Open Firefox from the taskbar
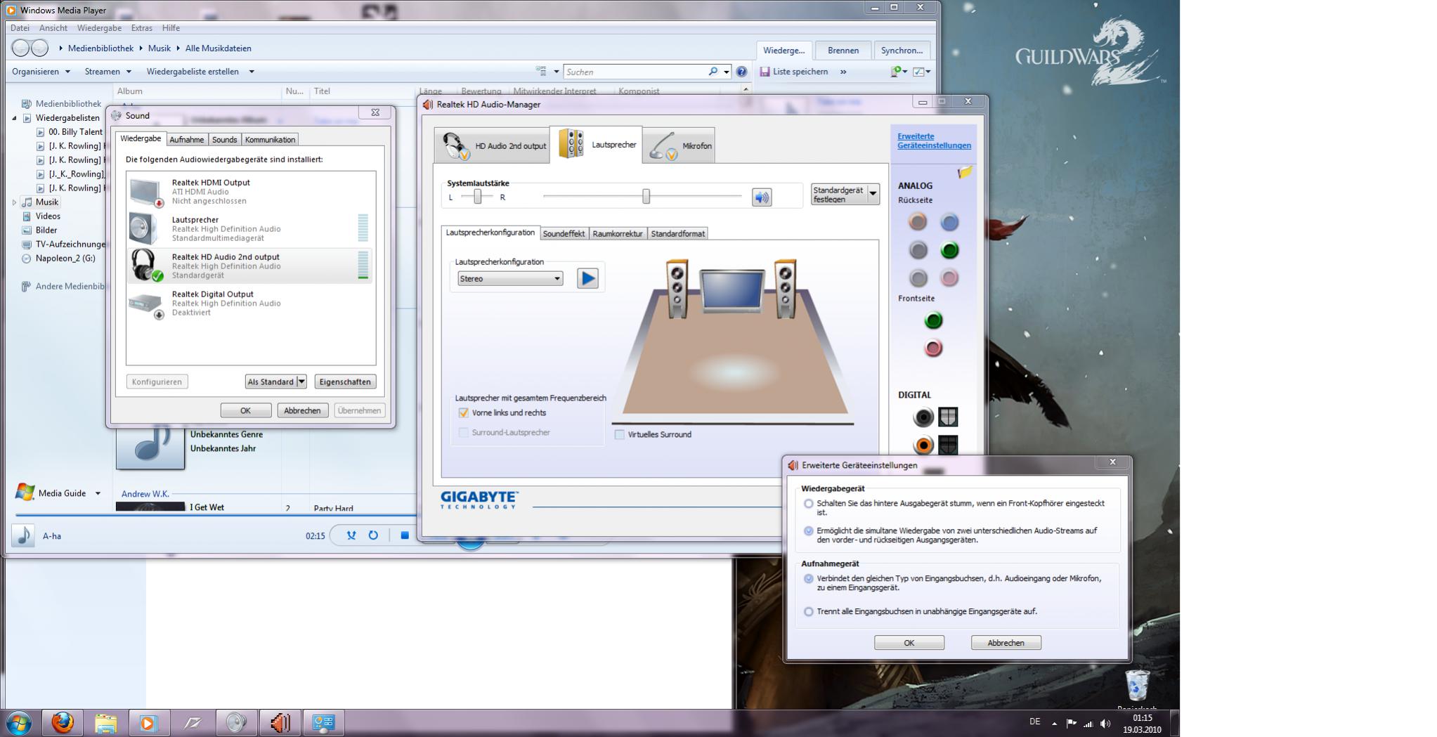Image resolution: width=1437 pixels, height=737 pixels. (x=63, y=722)
